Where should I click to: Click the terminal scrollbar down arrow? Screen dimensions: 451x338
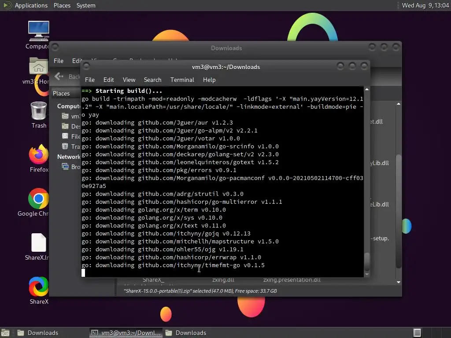pos(367,274)
